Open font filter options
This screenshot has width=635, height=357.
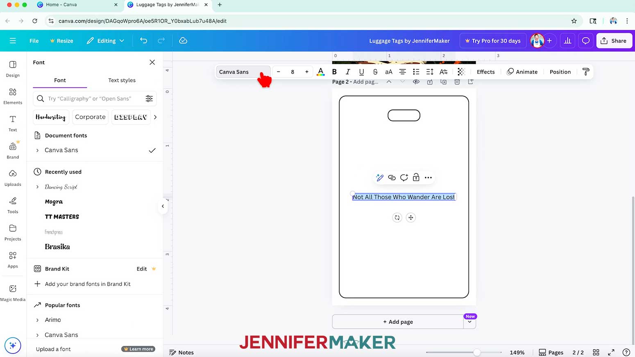click(149, 99)
